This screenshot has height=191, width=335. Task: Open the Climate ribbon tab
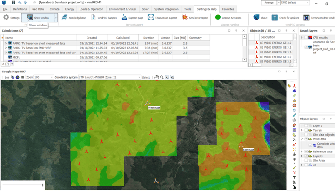click(x=54, y=9)
